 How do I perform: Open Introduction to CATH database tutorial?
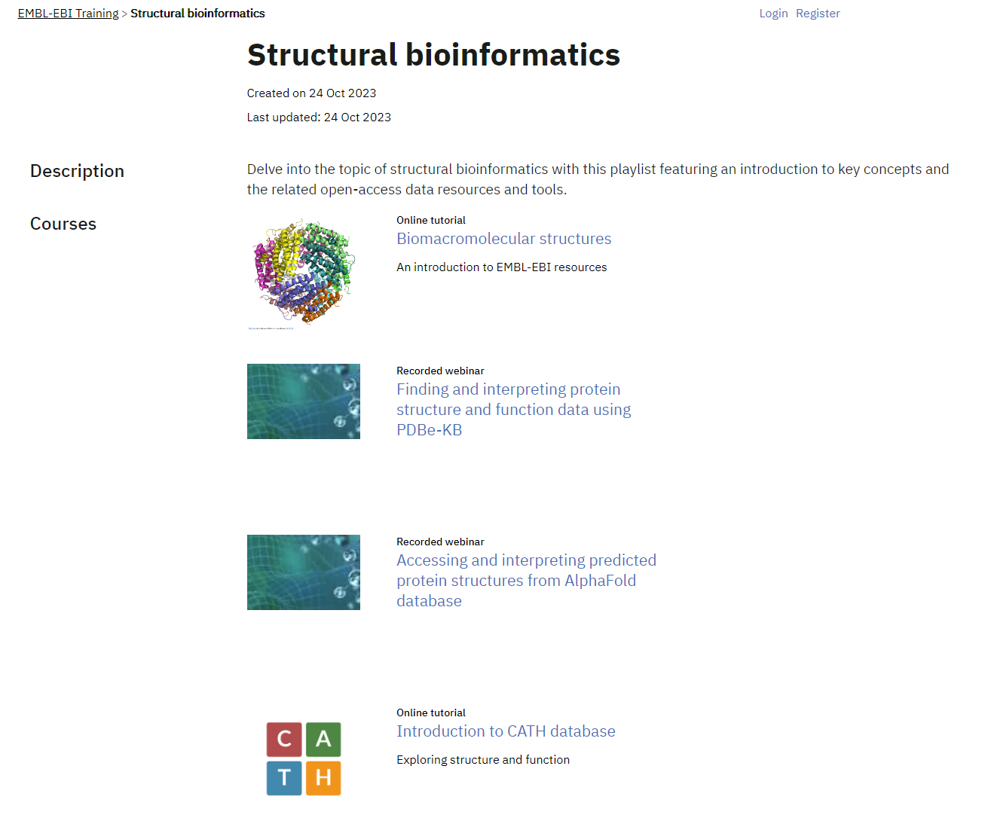(506, 731)
